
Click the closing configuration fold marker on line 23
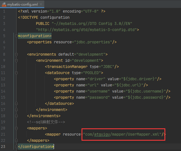click(16, 147)
